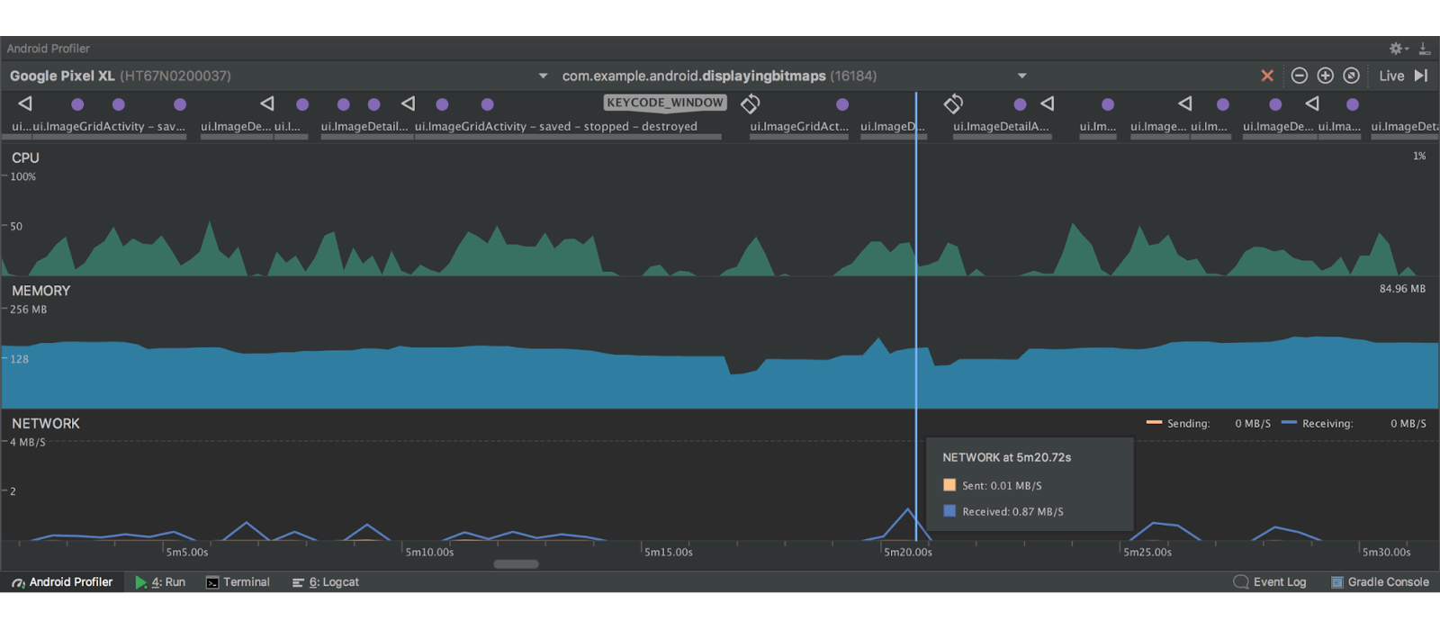Switch to the Terminal tab
Screen dimensions: 1440x630
pos(238,582)
